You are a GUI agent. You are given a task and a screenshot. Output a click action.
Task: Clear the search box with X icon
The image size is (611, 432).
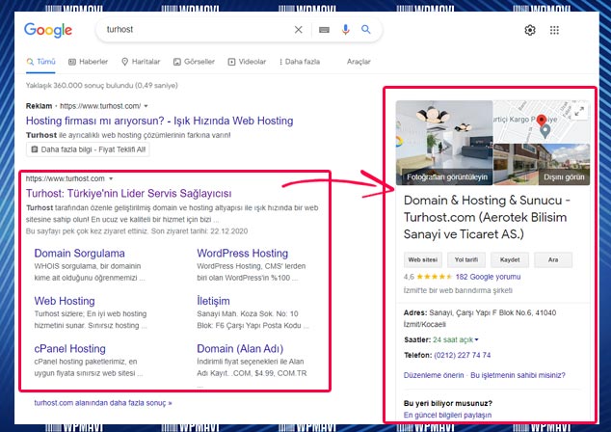[x=298, y=30]
